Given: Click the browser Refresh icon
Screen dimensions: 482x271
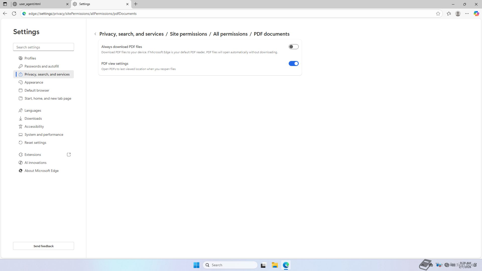Looking at the screenshot, I should 14,14.
